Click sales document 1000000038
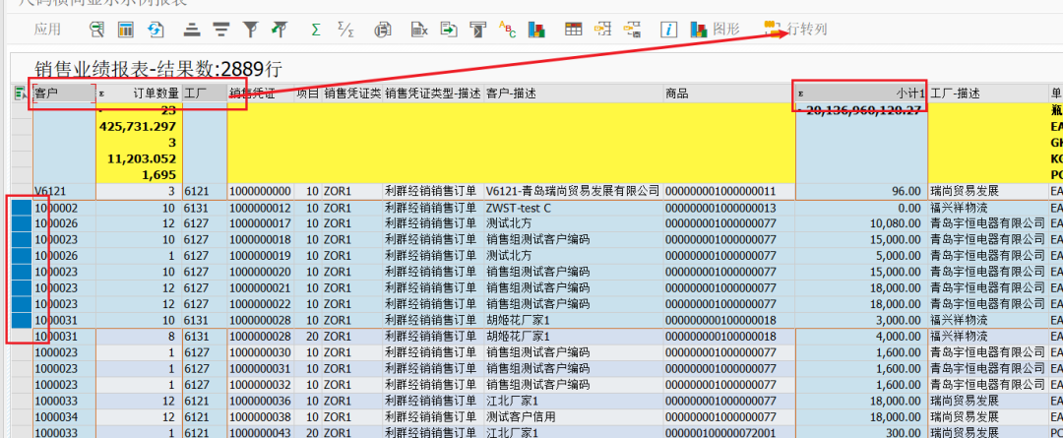The width and height of the screenshot is (1063, 438). click(x=260, y=416)
